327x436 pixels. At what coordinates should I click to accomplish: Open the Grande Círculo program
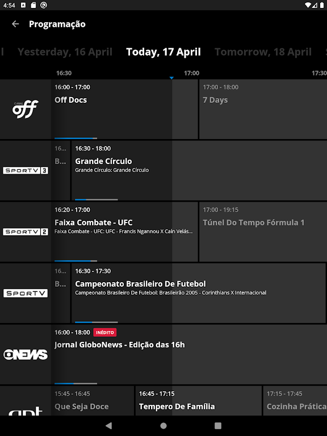point(199,170)
